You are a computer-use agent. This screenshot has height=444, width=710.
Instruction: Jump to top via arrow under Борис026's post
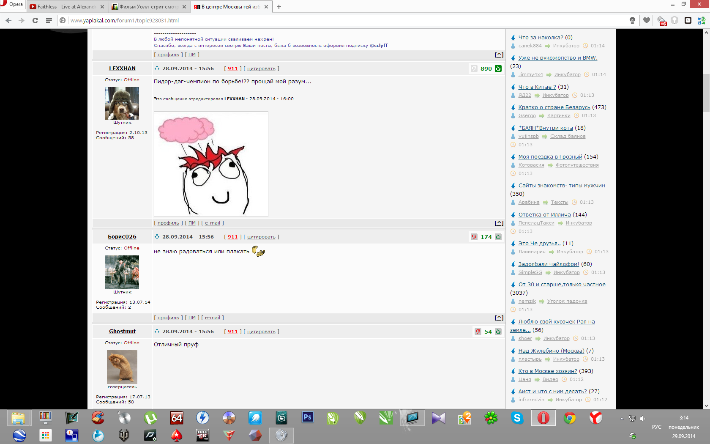tap(499, 318)
